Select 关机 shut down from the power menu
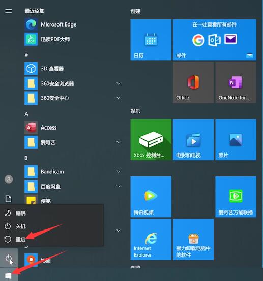The image size is (263, 281). click(x=52, y=226)
